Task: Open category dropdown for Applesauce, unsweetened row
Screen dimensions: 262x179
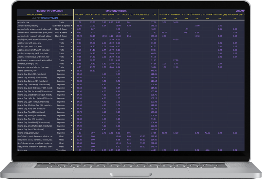Action: click(72, 60)
